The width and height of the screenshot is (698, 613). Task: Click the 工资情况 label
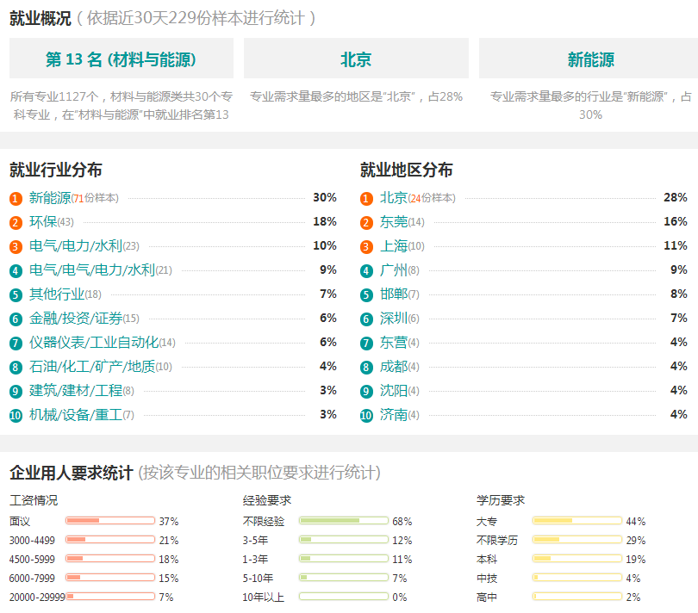34,500
